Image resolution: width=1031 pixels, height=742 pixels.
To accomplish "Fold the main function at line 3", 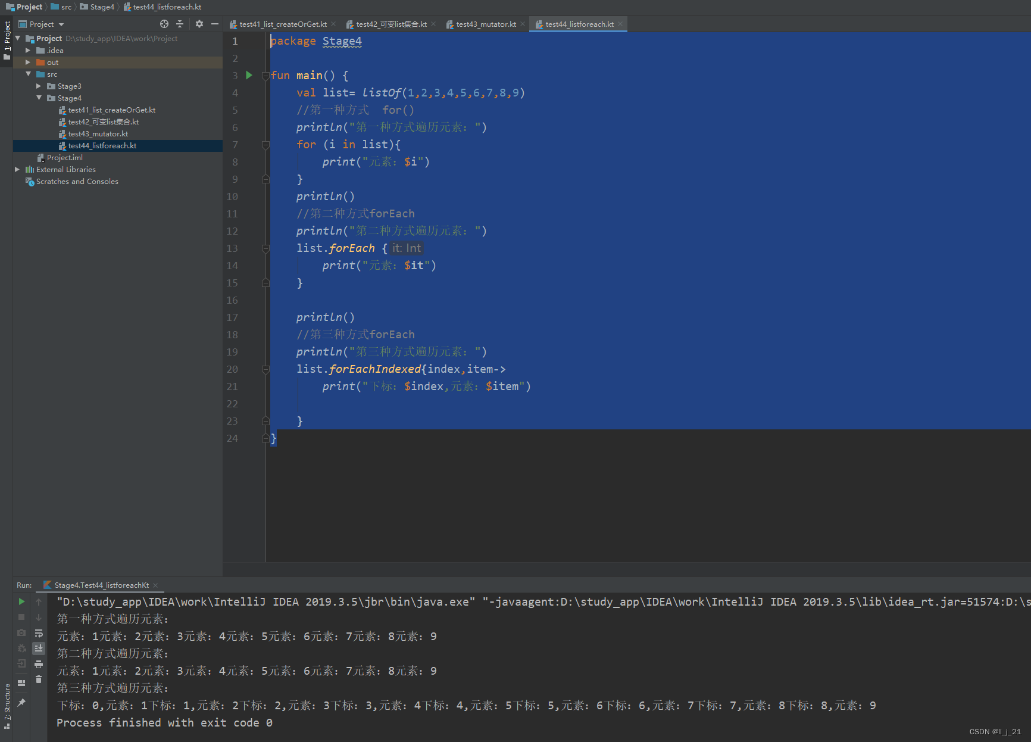I will 265,76.
